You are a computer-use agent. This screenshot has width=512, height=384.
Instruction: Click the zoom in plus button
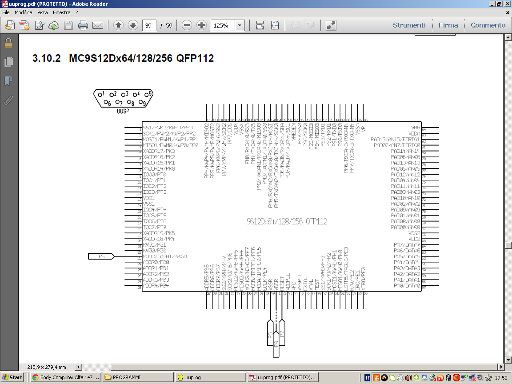click(202, 25)
